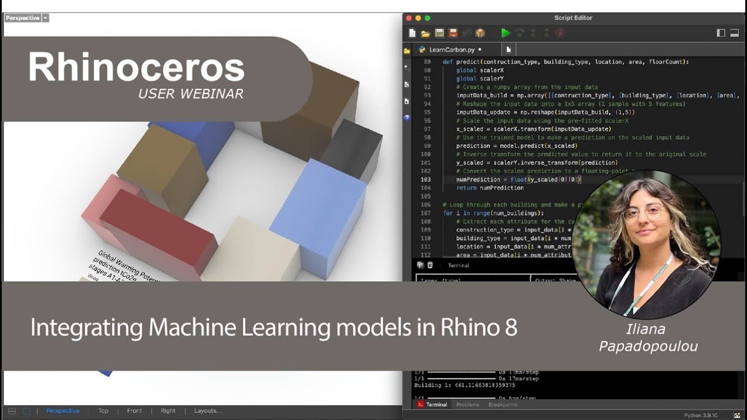Viewport: 747px width, 420px height.
Task: Click the 'Script Editor' window title
Action: [573, 18]
